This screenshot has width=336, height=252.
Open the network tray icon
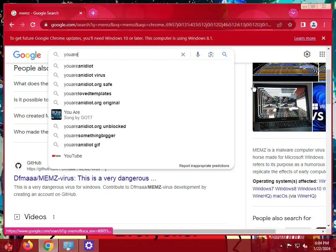click(297, 246)
